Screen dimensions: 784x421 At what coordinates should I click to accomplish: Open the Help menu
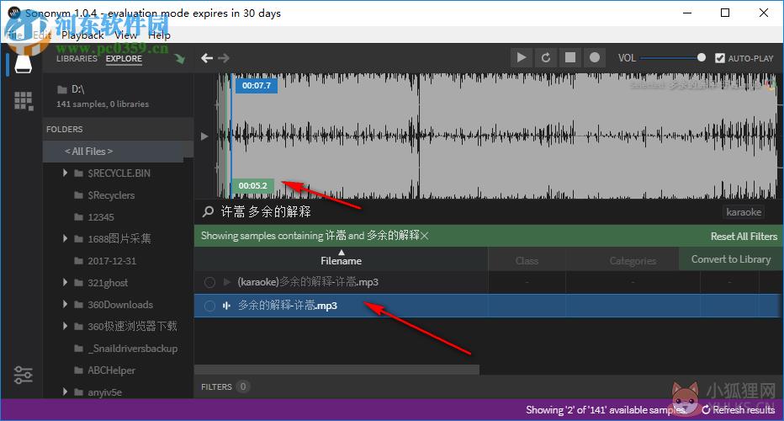159,35
